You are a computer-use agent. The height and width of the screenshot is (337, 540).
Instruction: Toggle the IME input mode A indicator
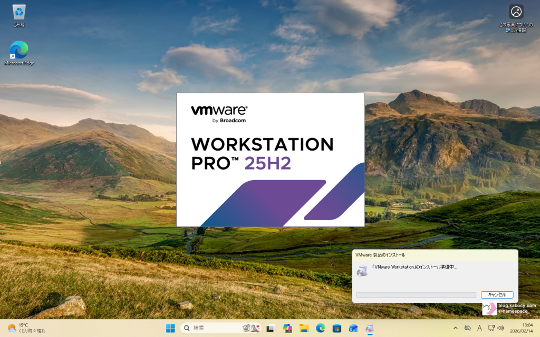point(479,328)
